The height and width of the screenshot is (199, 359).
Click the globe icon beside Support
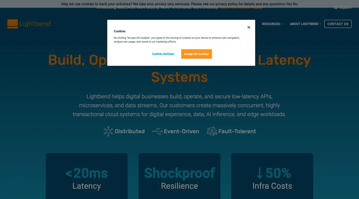[336, 7]
